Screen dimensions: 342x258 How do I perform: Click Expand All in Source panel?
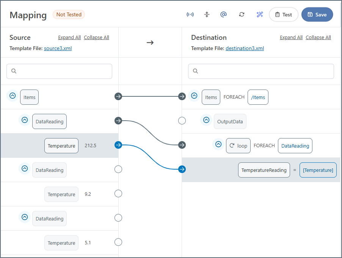pyautogui.click(x=69, y=38)
